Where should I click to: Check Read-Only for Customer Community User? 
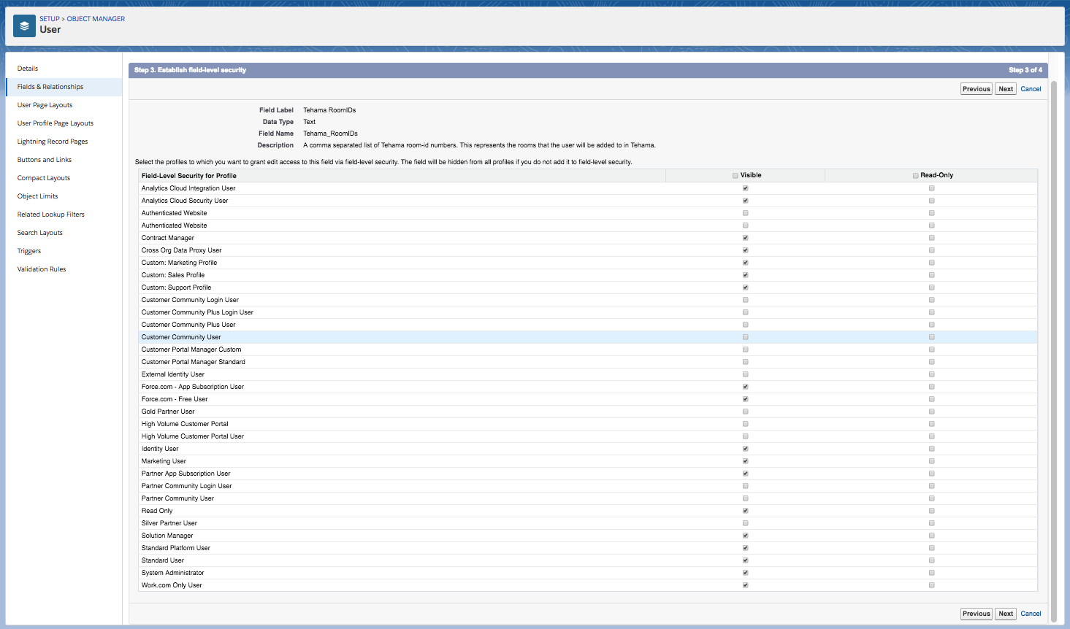932,337
